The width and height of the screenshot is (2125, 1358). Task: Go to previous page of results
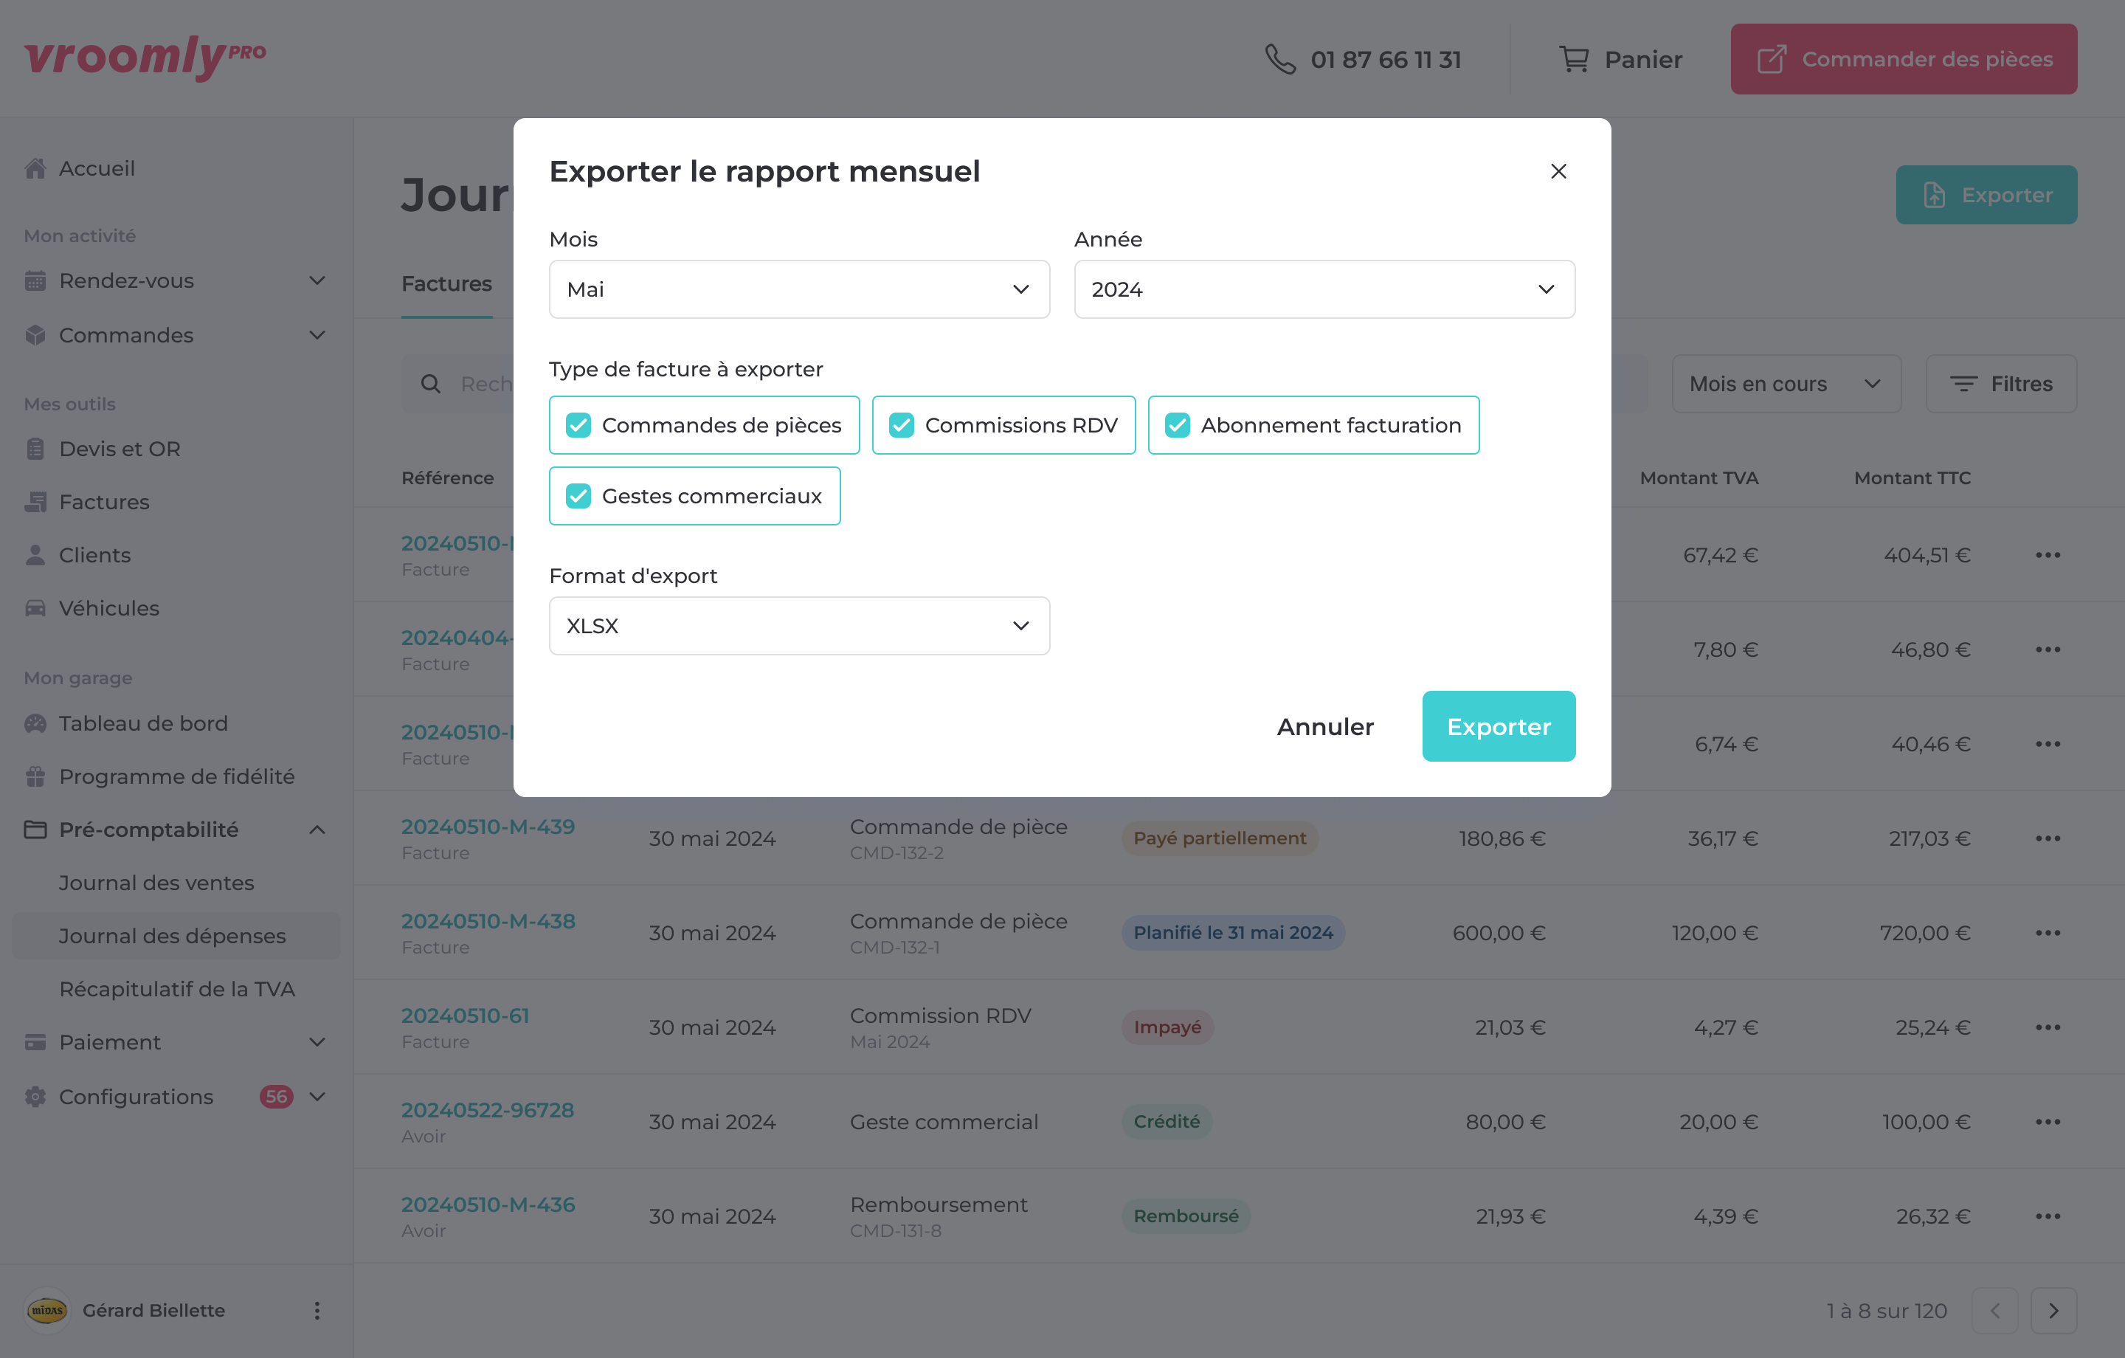(x=1995, y=1312)
